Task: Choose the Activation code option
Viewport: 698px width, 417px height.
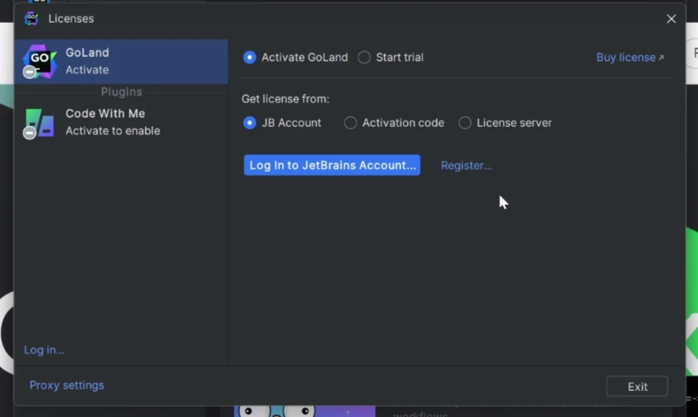Action: 351,123
